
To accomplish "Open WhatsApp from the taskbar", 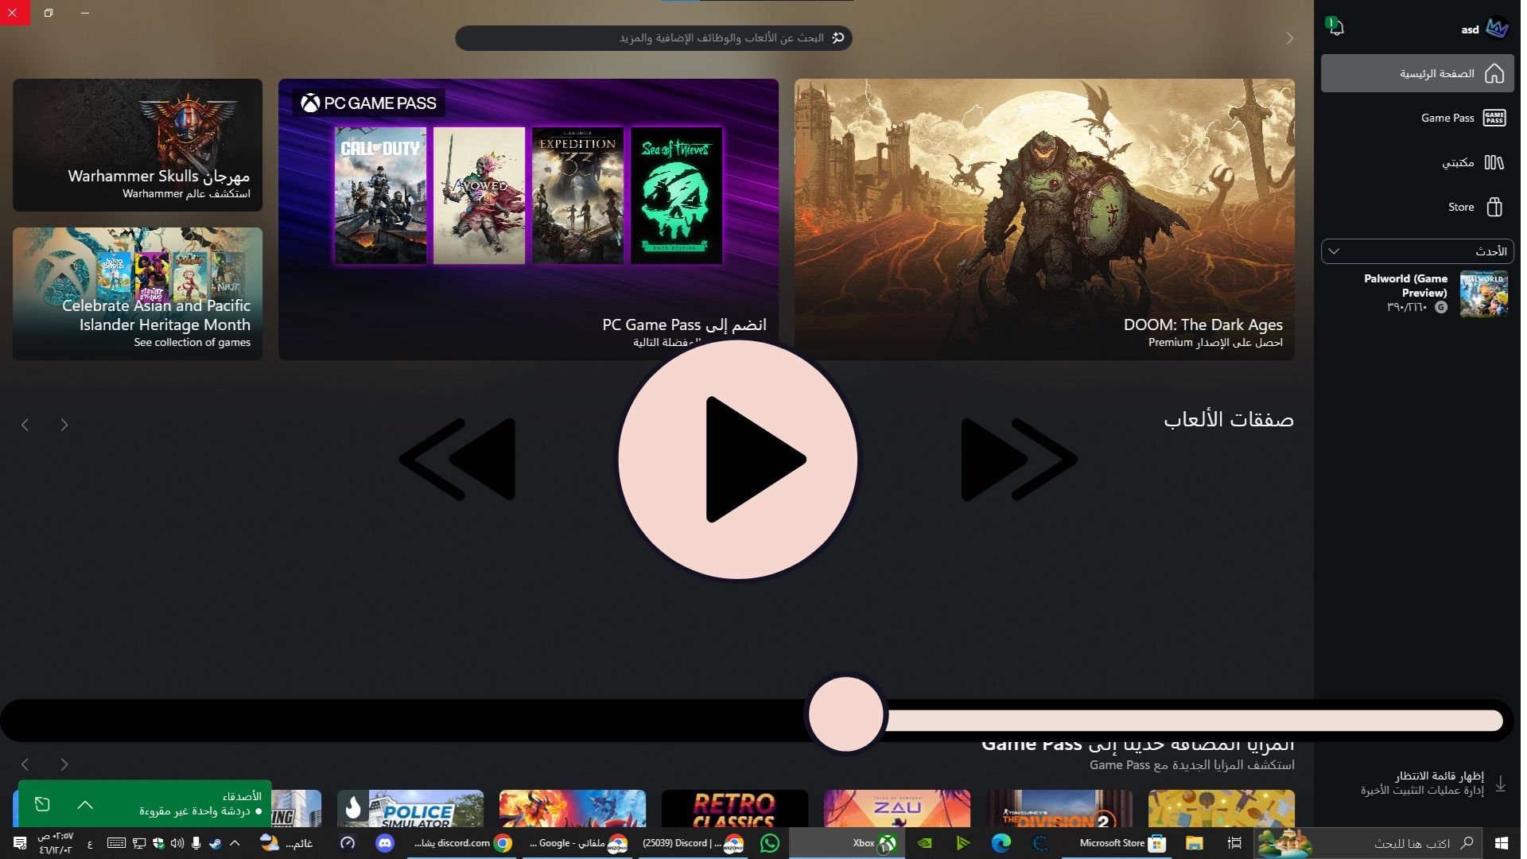I will click(x=770, y=843).
